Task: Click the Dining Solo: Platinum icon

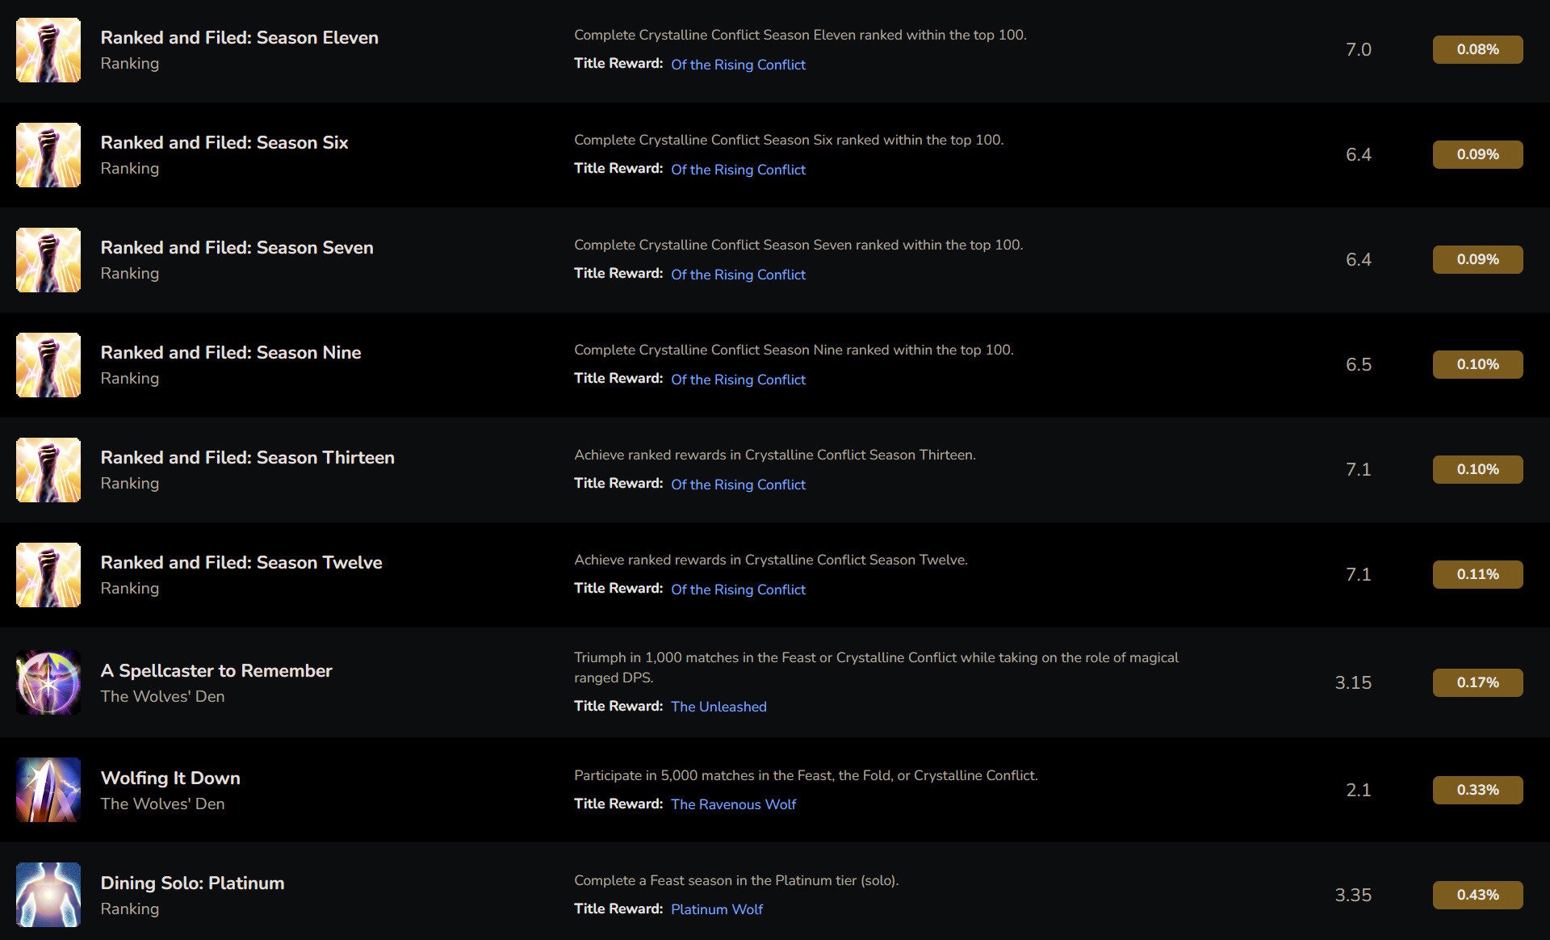Action: [48, 895]
